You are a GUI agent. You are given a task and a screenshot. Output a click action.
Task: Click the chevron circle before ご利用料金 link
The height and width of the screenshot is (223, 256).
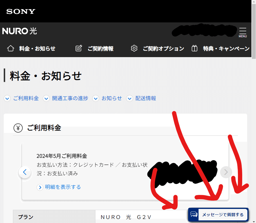tap(7, 98)
